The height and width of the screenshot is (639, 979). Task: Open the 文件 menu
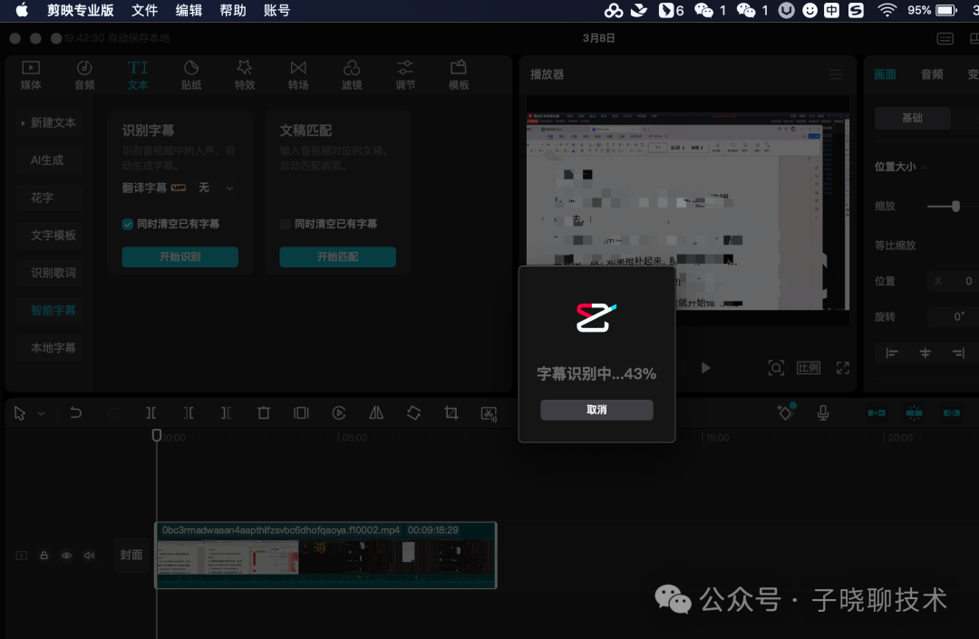point(144,10)
